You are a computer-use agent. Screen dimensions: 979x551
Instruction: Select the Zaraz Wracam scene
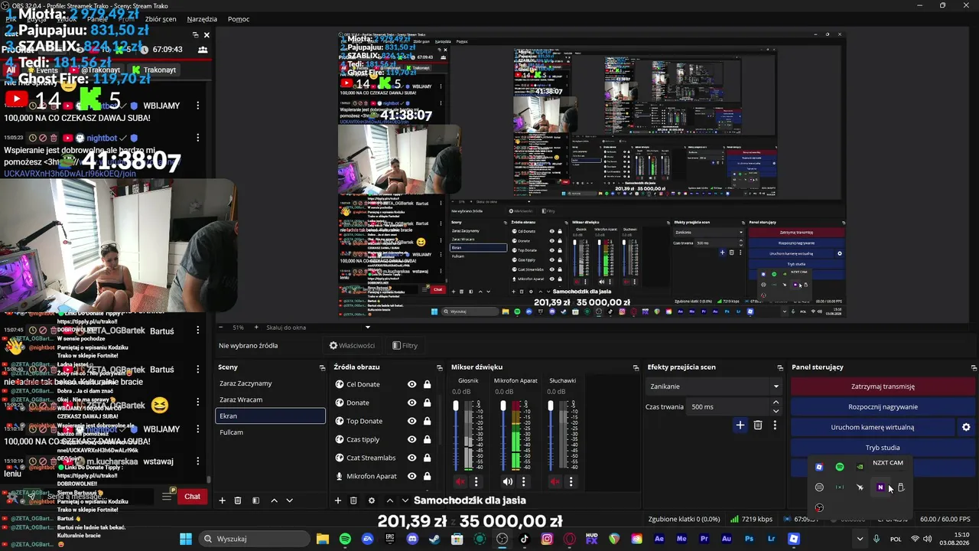coord(270,399)
